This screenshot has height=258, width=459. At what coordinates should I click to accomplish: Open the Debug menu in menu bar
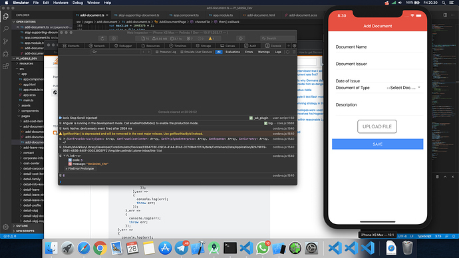tap(78, 3)
